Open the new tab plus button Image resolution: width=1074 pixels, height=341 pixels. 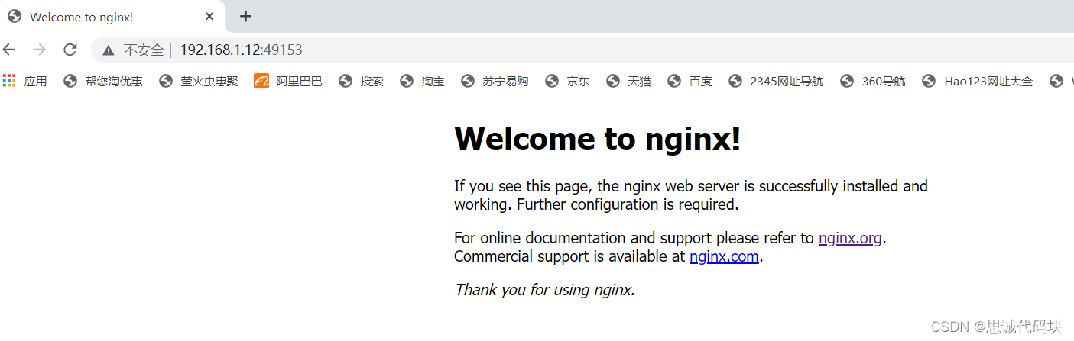coord(245,17)
